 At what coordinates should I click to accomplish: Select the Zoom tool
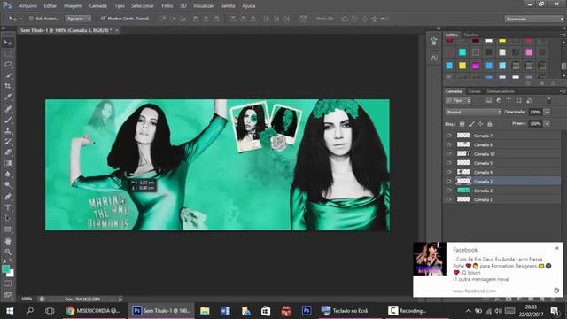(x=8, y=252)
